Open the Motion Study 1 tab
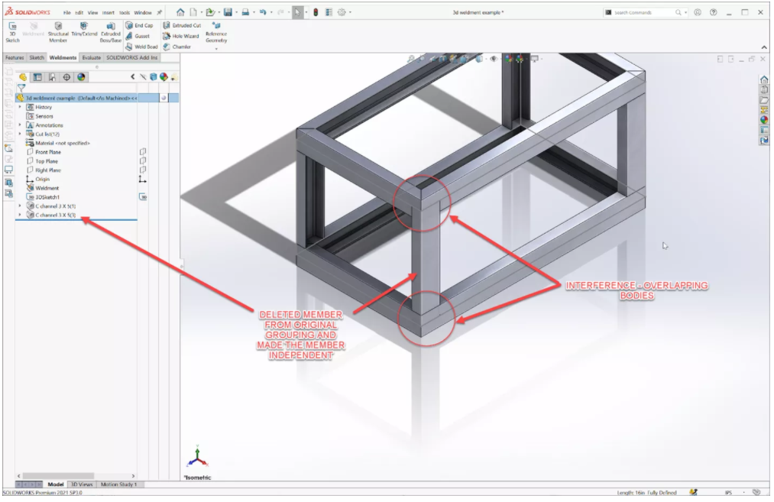 tap(119, 484)
